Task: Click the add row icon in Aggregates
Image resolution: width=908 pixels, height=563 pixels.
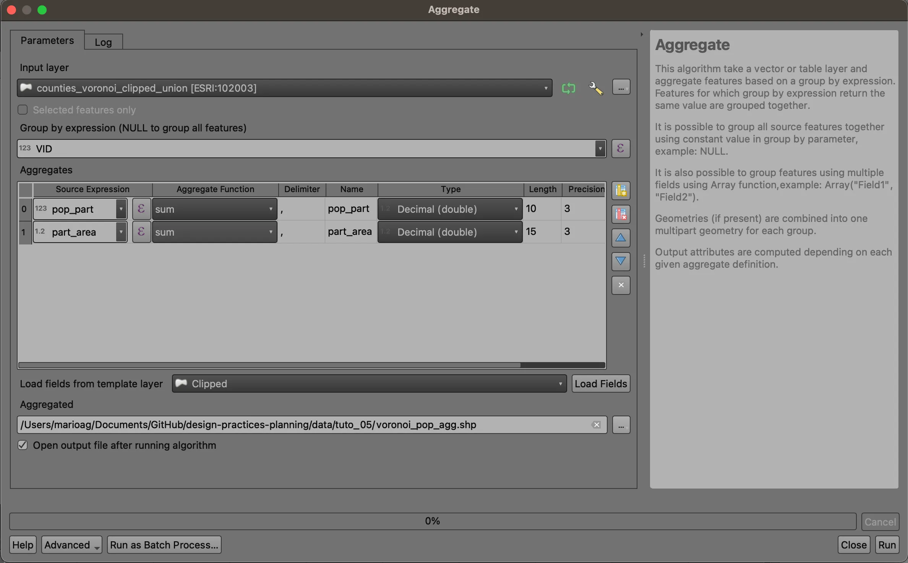Action: tap(621, 190)
